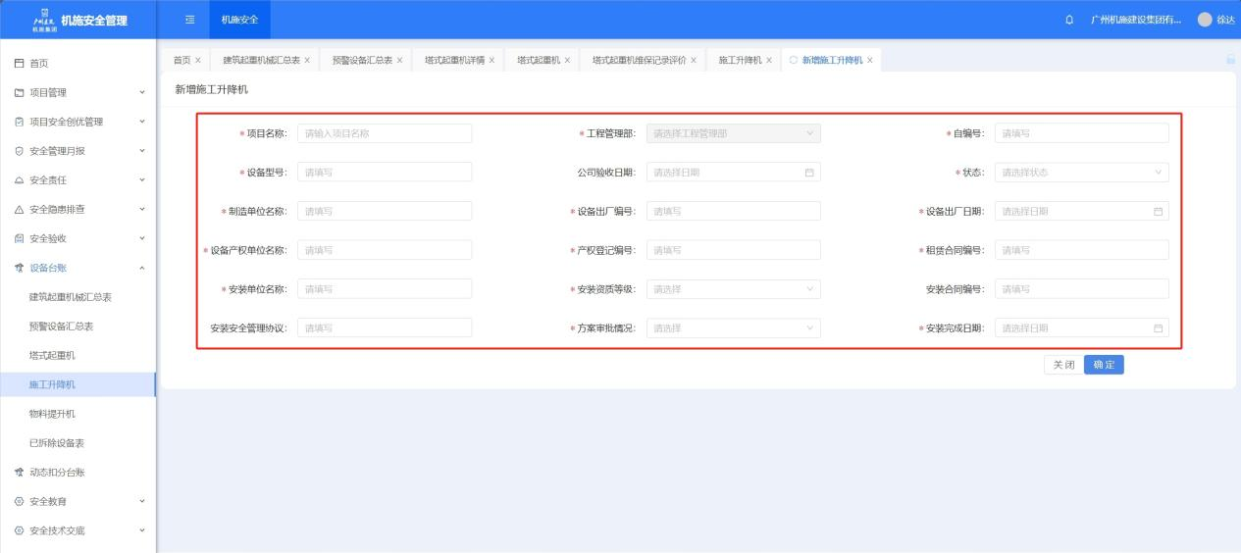Open calendar icon for 公司验收日期
This screenshot has width=1241, height=553.
point(809,173)
